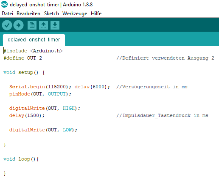Screen dimensions: 219x180
Task: Create a new sketch with the New icon
Action: 32,25
